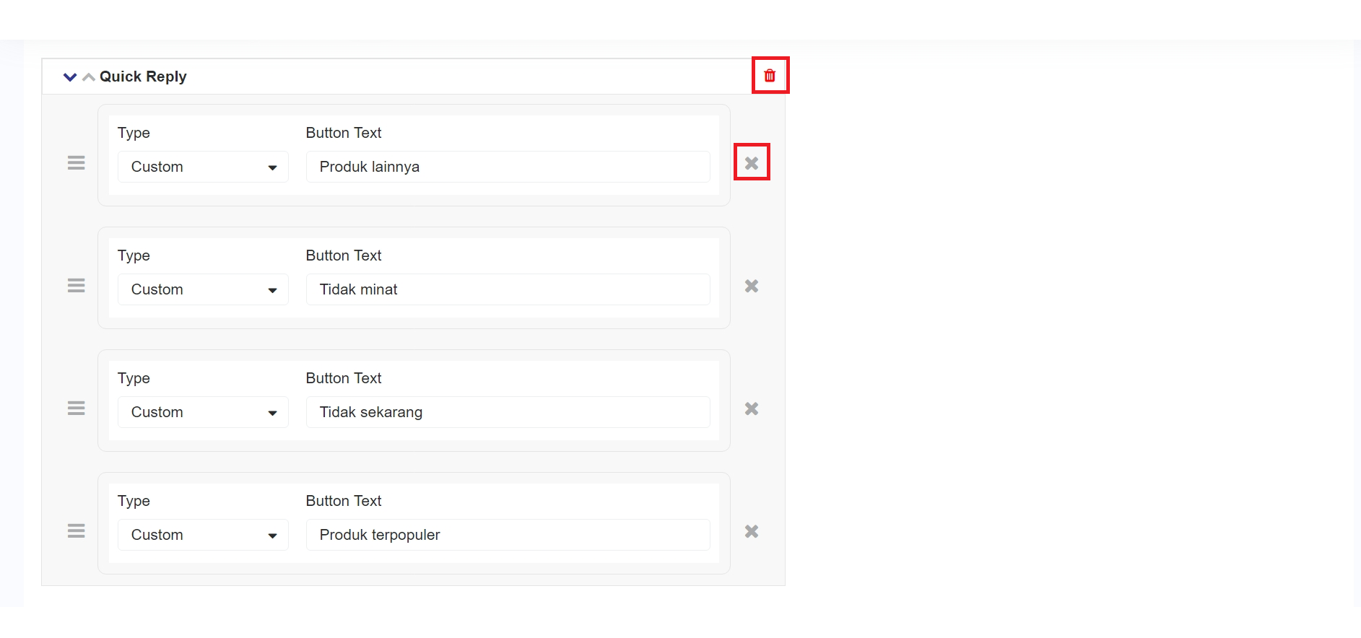
Task: Move Quick Reply block up with chevron
Action: click(x=89, y=77)
